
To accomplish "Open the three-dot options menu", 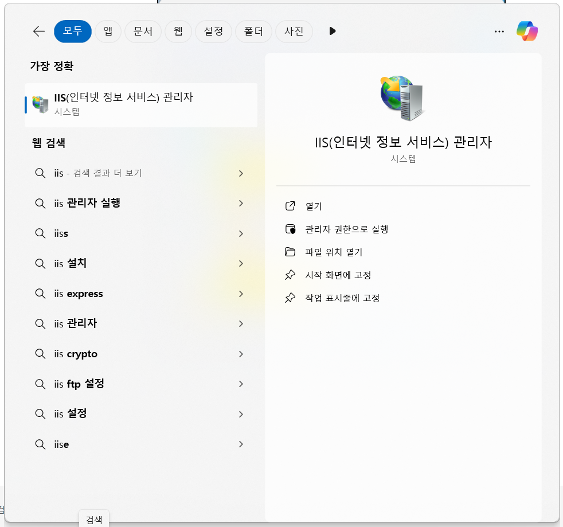I will tap(499, 32).
